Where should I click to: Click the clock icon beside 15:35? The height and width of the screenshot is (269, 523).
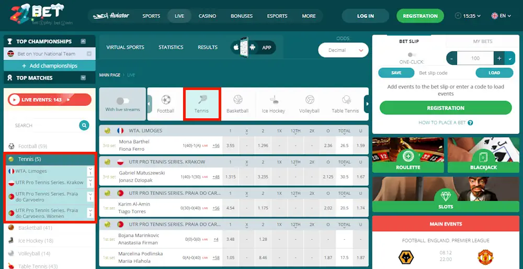pyautogui.click(x=458, y=16)
